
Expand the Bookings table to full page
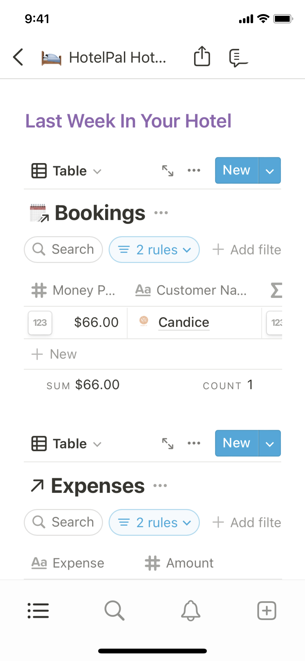click(168, 171)
